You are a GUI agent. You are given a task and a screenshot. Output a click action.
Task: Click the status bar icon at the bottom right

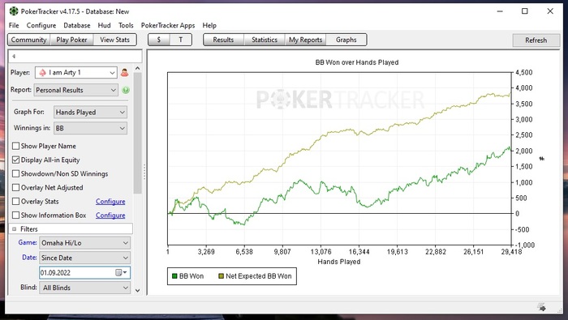542,307
